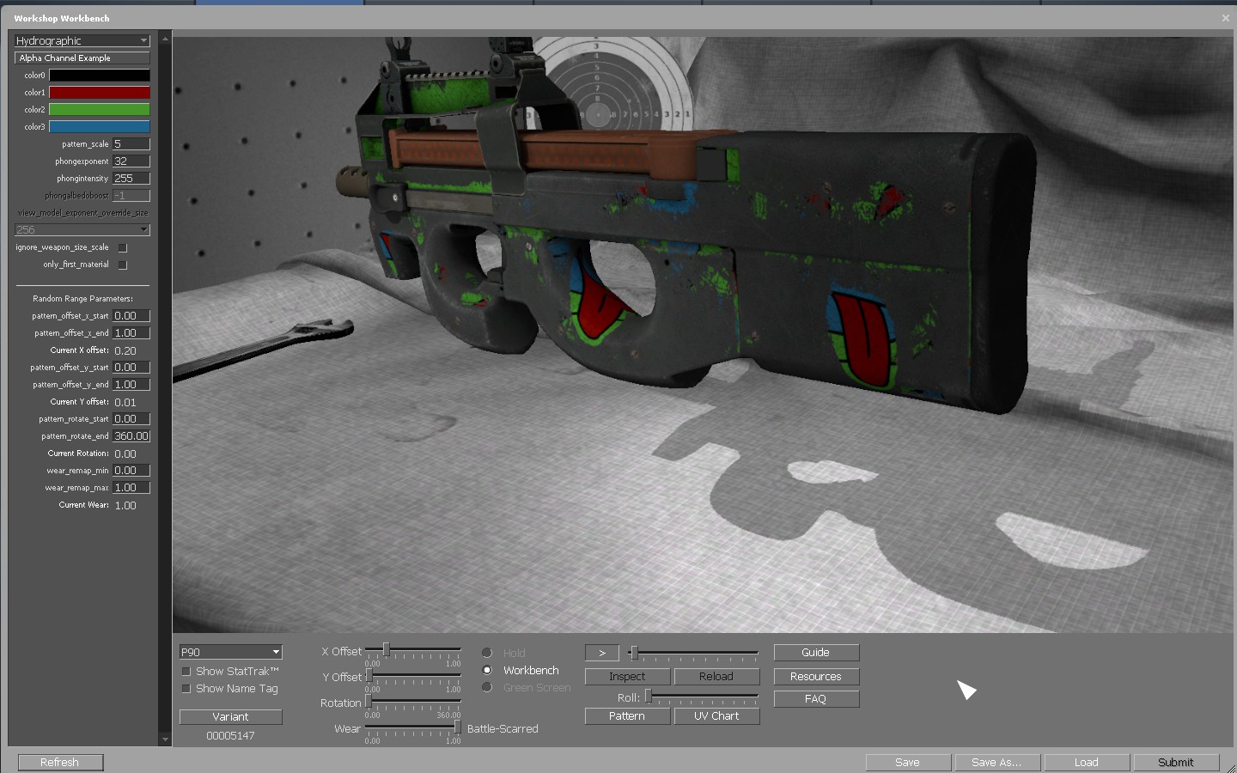Screen dimensions: 1237x773
Task: Edit pattern_offset_x_start field
Action: [x=131, y=315]
